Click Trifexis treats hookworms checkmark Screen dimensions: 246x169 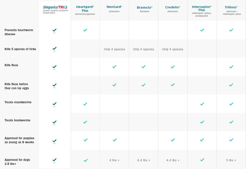click(231, 121)
